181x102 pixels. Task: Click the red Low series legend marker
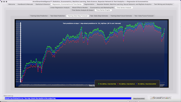click(x=118, y=84)
